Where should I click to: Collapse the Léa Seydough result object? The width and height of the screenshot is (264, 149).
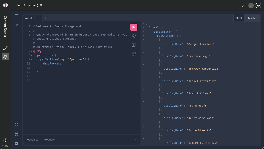[144, 52]
